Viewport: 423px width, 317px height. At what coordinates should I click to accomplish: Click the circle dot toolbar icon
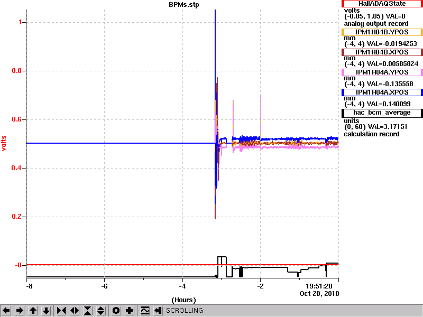(x=116, y=311)
